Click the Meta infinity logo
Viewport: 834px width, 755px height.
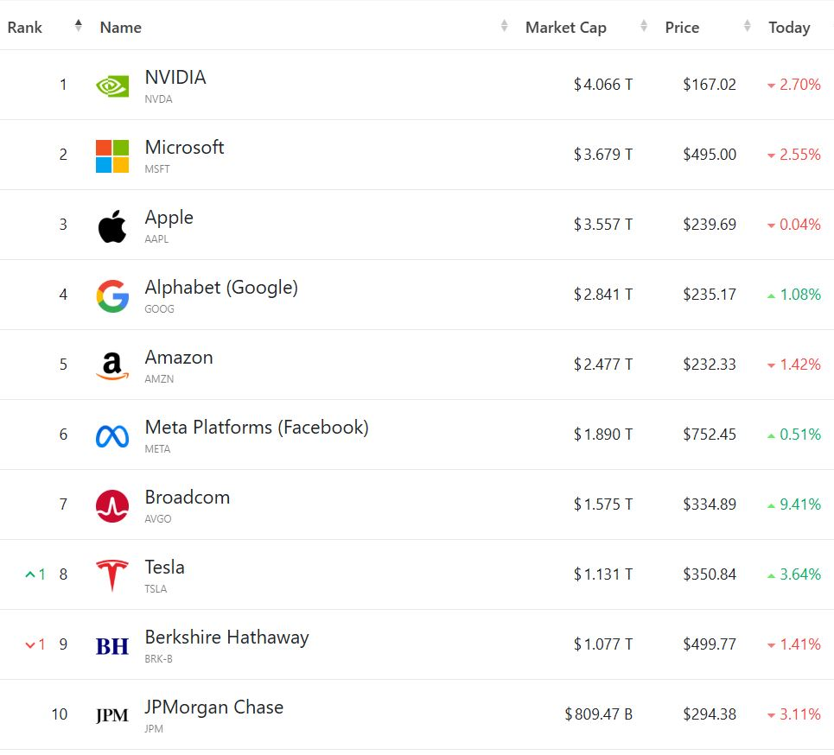112,436
